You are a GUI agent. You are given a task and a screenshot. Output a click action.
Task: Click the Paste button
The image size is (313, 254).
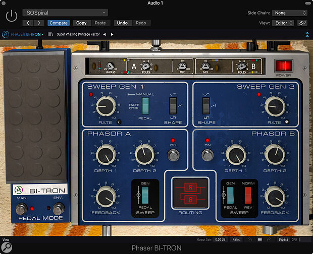[100, 23]
